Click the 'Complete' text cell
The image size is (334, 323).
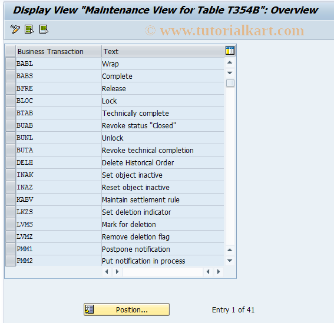163,76
